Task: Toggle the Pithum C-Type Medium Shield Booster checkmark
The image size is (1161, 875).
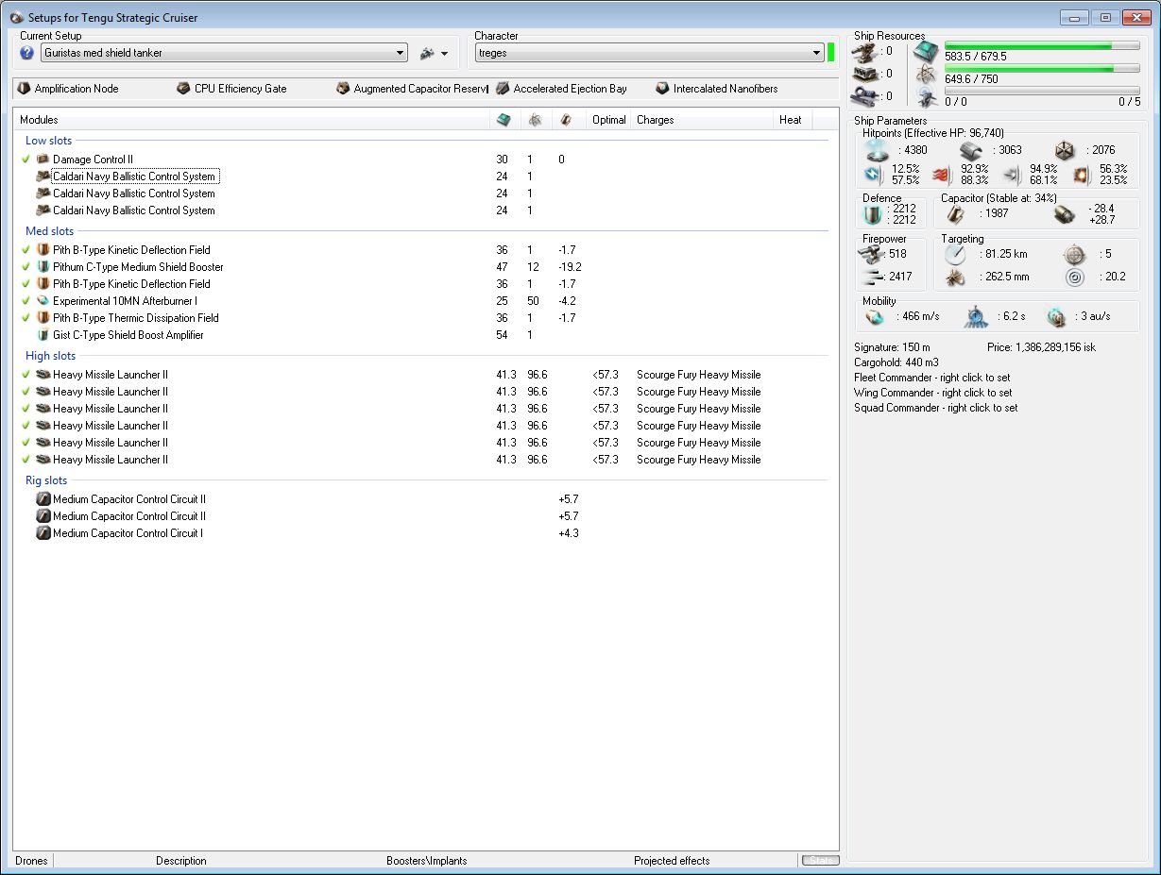Action: tap(26, 267)
